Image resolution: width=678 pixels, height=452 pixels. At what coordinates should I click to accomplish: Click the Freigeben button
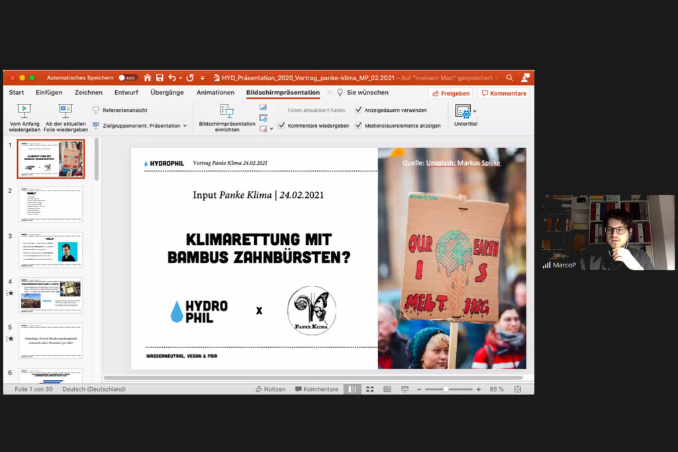click(x=450, y=93)
